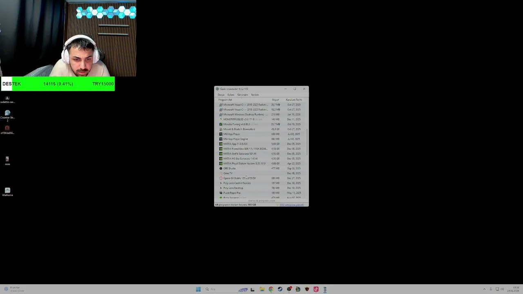
Task: Select the MonsterTuning v4.0 icon
Action: (221, 124)
